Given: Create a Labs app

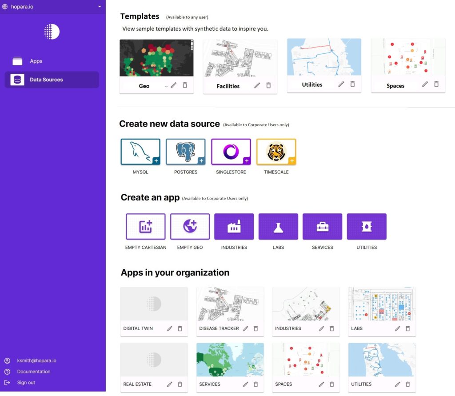Looking at the screenshot, I should [278, 227].
